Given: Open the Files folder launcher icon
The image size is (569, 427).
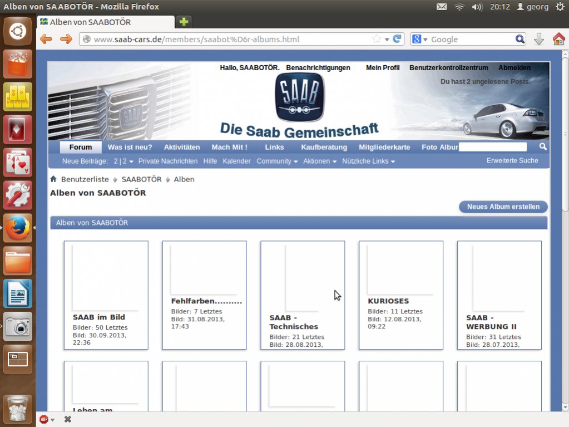Looking at the screenshot, I should point(18,261).
